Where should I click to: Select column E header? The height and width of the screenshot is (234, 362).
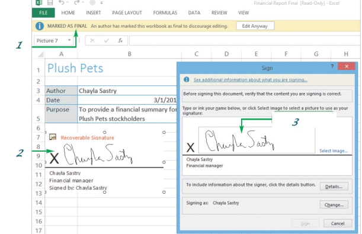point(256,54)
